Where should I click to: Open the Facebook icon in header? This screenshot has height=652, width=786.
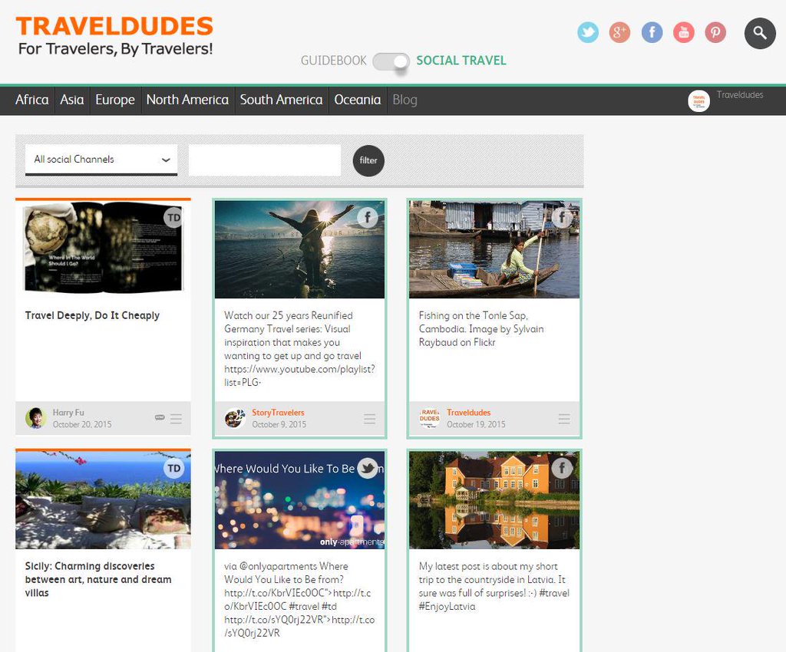652,32
